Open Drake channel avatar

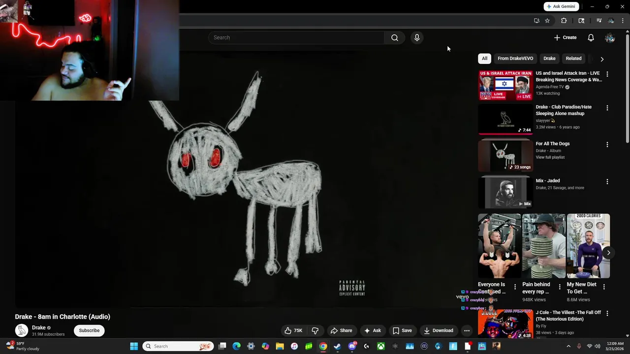[21, 330]
